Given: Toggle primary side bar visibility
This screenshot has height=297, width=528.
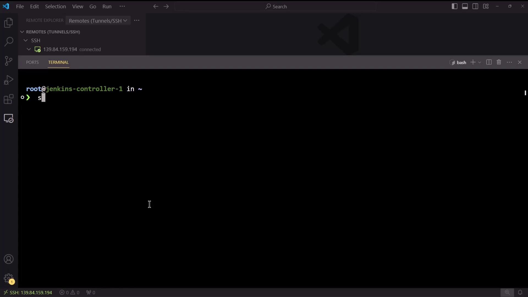Looking at the screenshot, I should (x=455, y=6).
